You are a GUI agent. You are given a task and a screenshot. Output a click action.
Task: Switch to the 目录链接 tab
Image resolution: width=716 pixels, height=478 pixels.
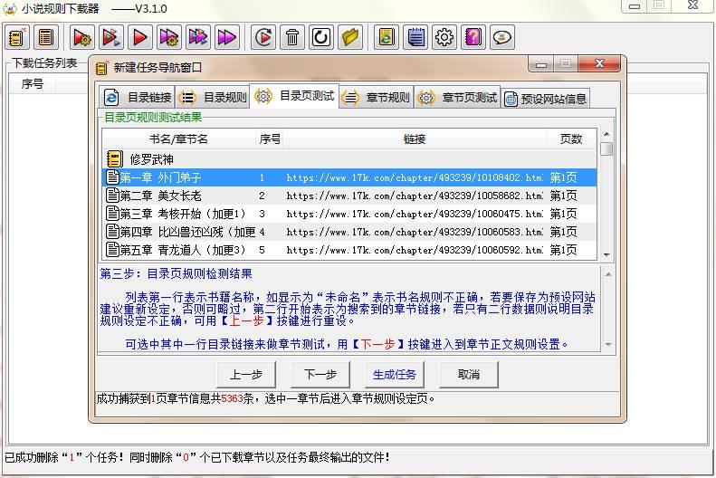[x=138, y=98]
